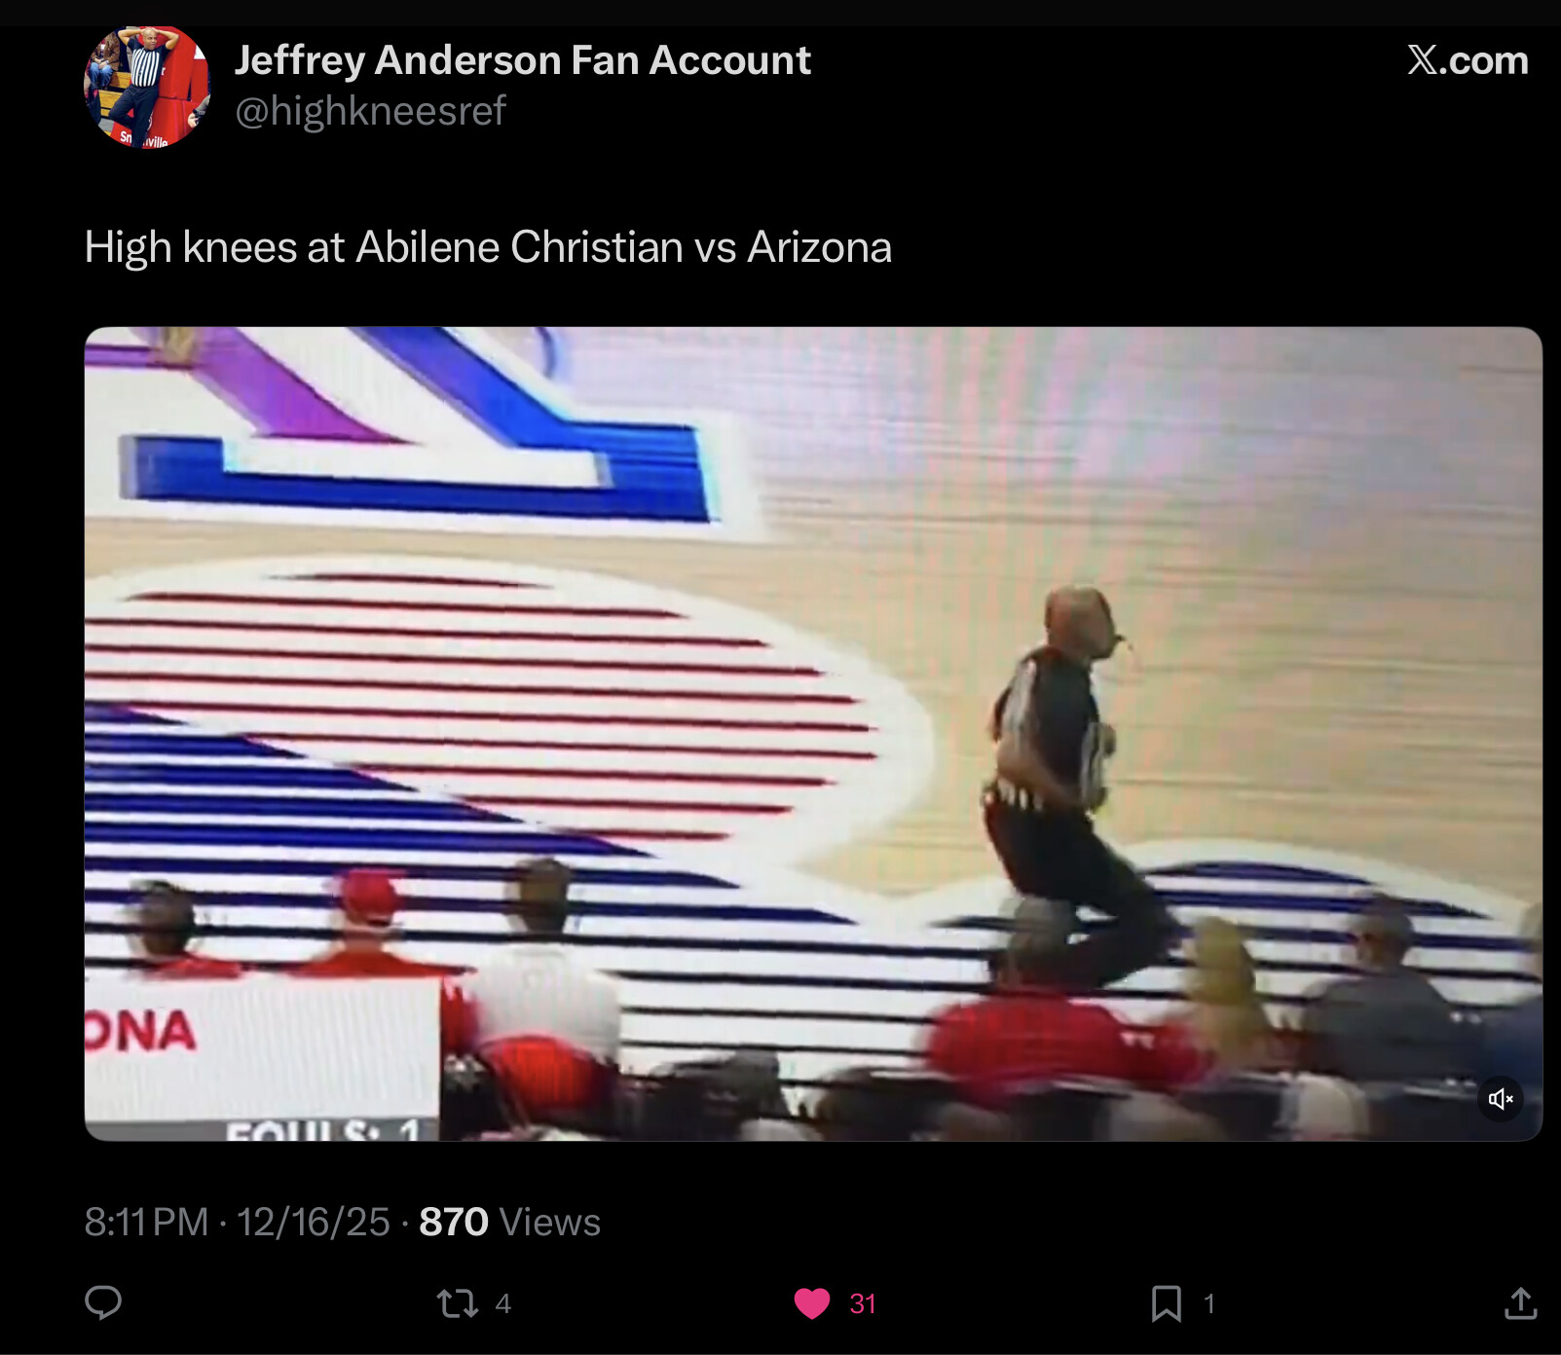Click the 12/16/25 date text

(x=313, y=1222)
